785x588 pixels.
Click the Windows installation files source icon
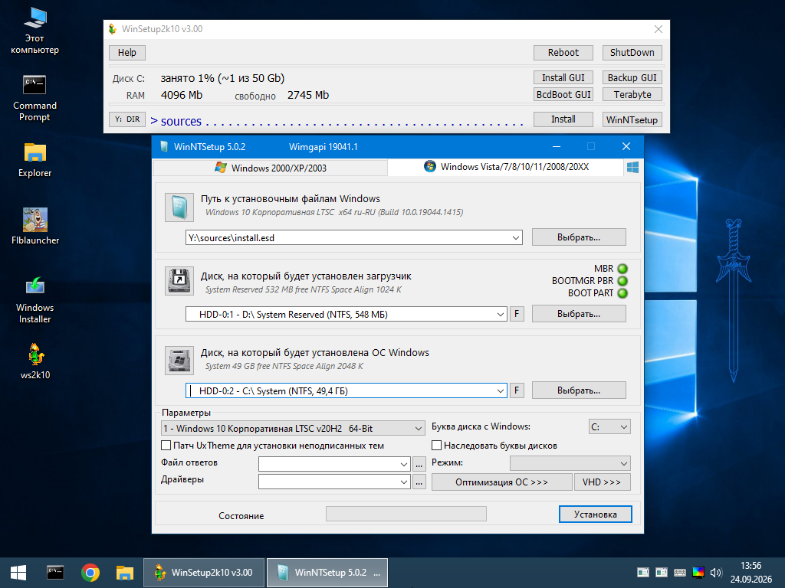[179, 207]
